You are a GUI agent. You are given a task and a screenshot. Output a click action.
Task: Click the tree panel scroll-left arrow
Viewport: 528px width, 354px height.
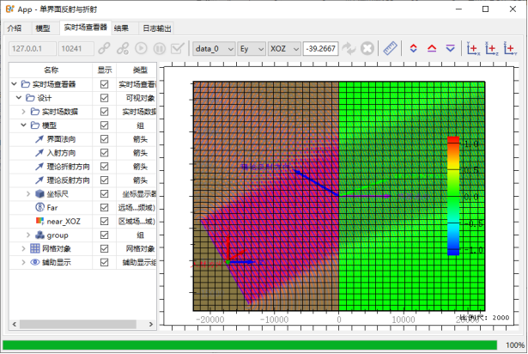14,324
